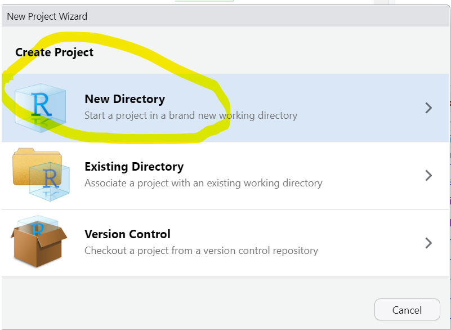Click "Checkout a project from a version control repository"
The image size is (451, 330).
coord(201,251)
